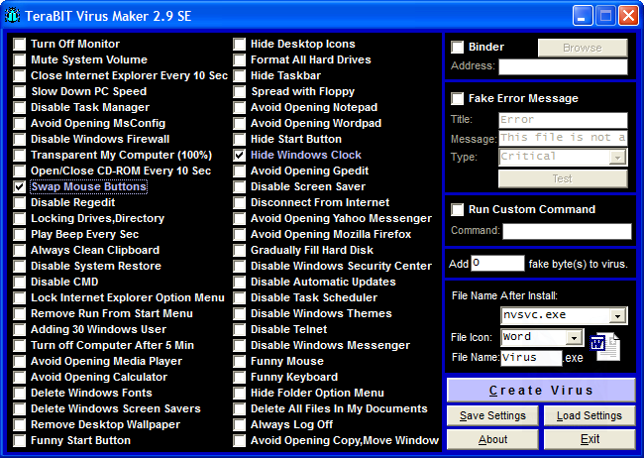Image resolution: width=644 pixels, height=458 pixels.
Task: Uncheck the Swap Mouse Buttons checkbox
Action: pos(20,186)
